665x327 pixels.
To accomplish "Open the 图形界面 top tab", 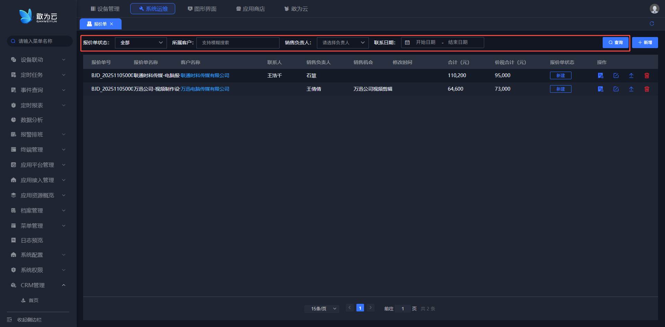I will pyautogui.click(x=202, y=9).
